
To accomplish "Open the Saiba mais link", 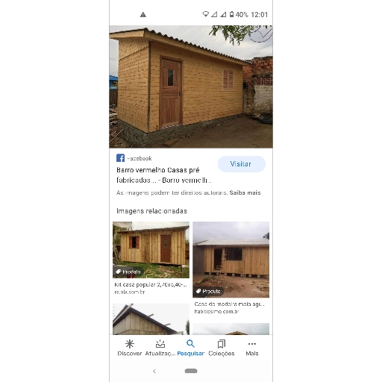I will 245,192.
